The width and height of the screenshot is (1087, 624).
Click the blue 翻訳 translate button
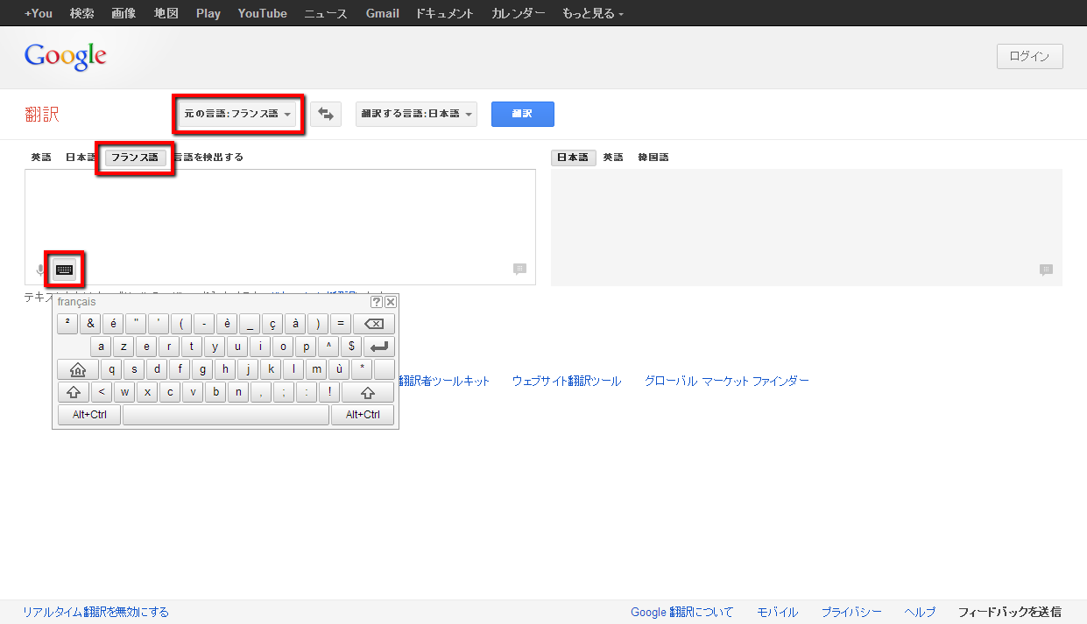(x=522, y=114)
